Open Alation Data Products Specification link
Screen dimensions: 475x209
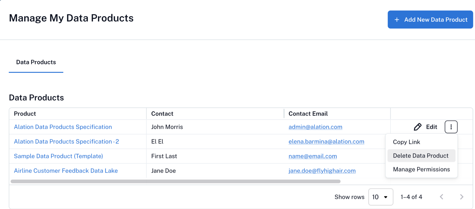[x=63, y=127]
